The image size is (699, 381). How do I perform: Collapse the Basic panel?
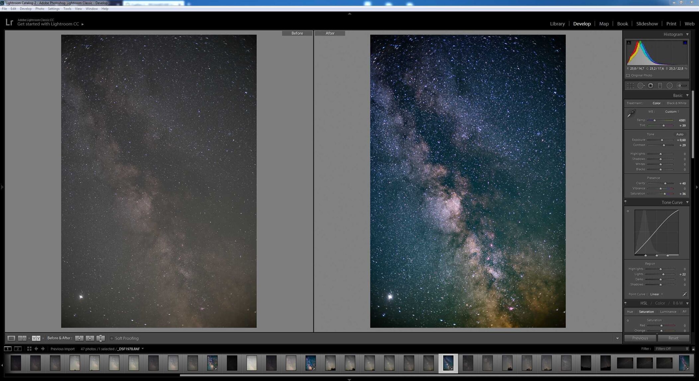point(687,95)
